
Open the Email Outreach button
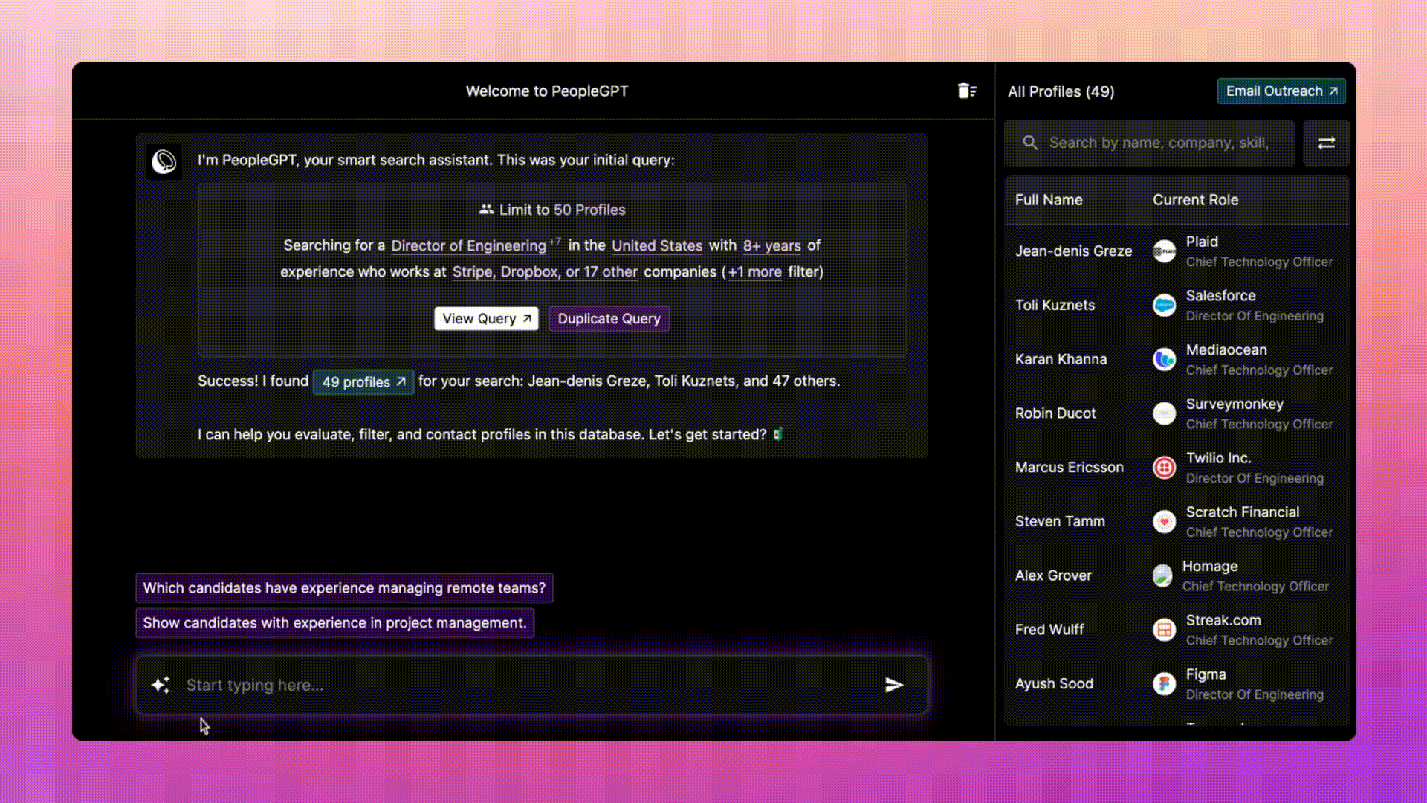1281,91
